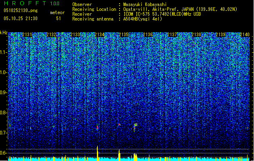Image resolution: width=254 pixels, height=161 pixels.
Task: Click the Receiver label
Action: (x=82, y=14)
